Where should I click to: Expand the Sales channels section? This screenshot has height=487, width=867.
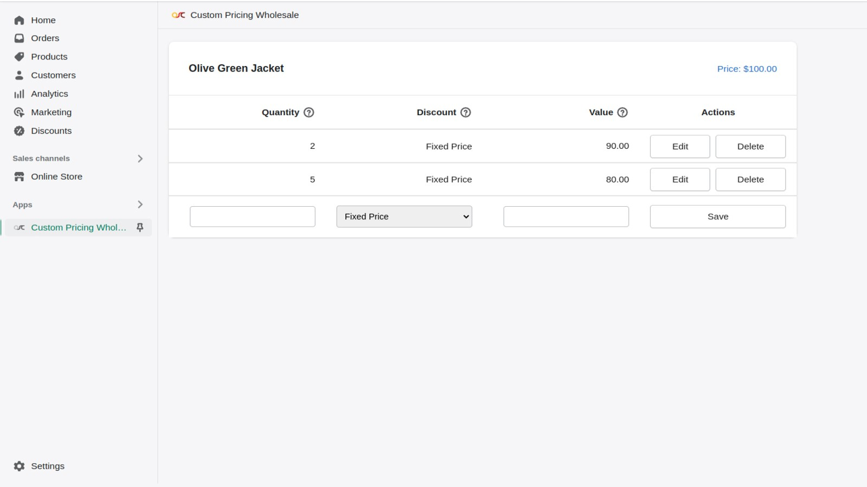[140, 159]
